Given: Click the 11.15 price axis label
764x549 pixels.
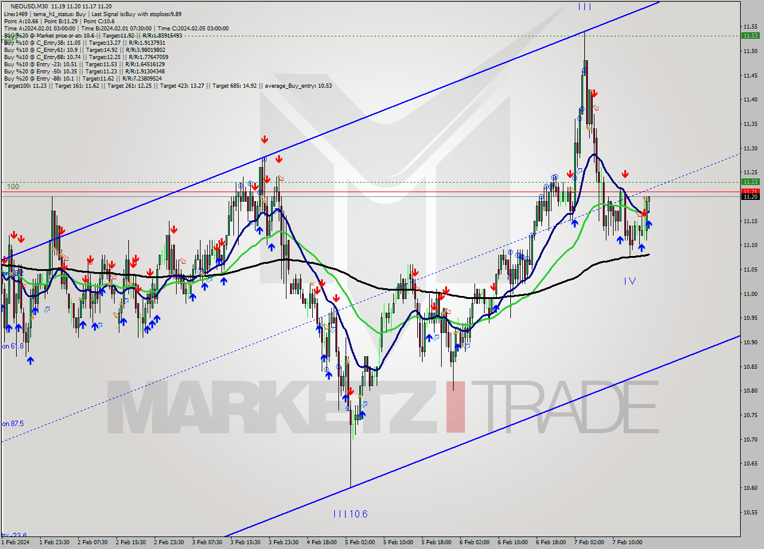Looking at the screenshot, I should 750,221.
